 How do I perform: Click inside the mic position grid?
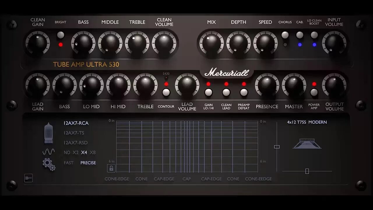tap(187, 146)
